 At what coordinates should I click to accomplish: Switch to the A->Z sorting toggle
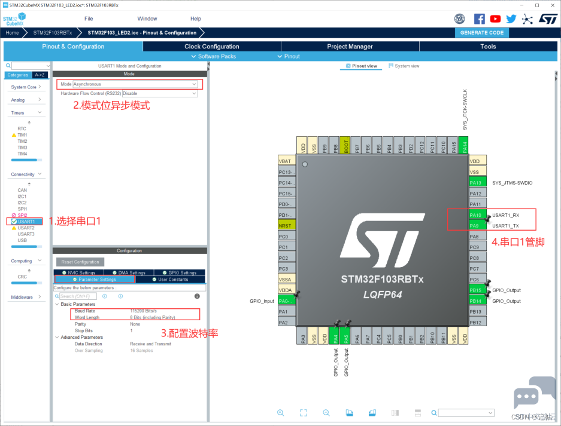pyautogui.click(x=40, y=75)
